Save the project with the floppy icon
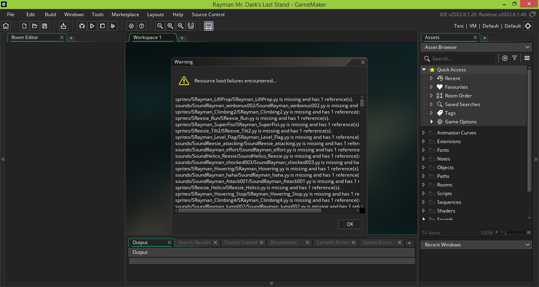The height and width of the screenshot is (287, 539). pyautogui.click(x=45, y=26)
